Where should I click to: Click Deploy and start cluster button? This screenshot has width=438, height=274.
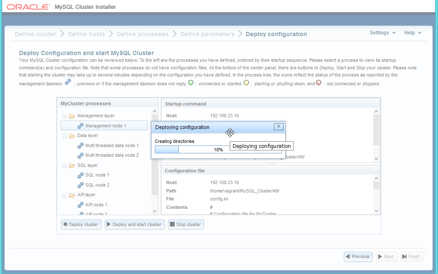click(x=135, y=224)
